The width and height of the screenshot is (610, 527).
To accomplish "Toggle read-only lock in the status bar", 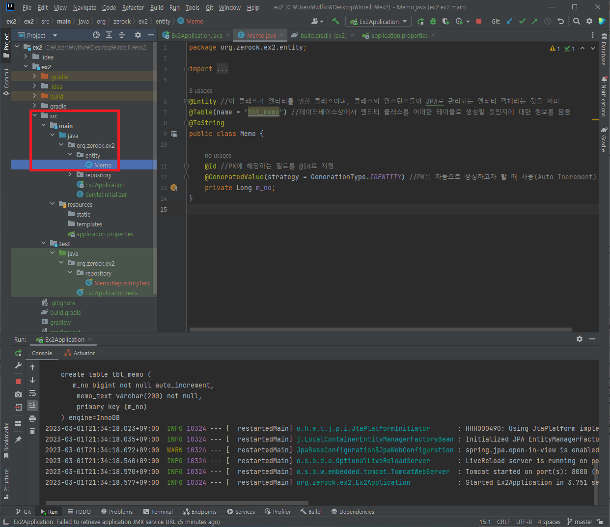I will coord(601,522).
